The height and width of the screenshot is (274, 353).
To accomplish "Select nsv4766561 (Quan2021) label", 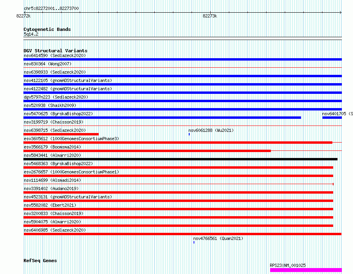I will [218, 238].
